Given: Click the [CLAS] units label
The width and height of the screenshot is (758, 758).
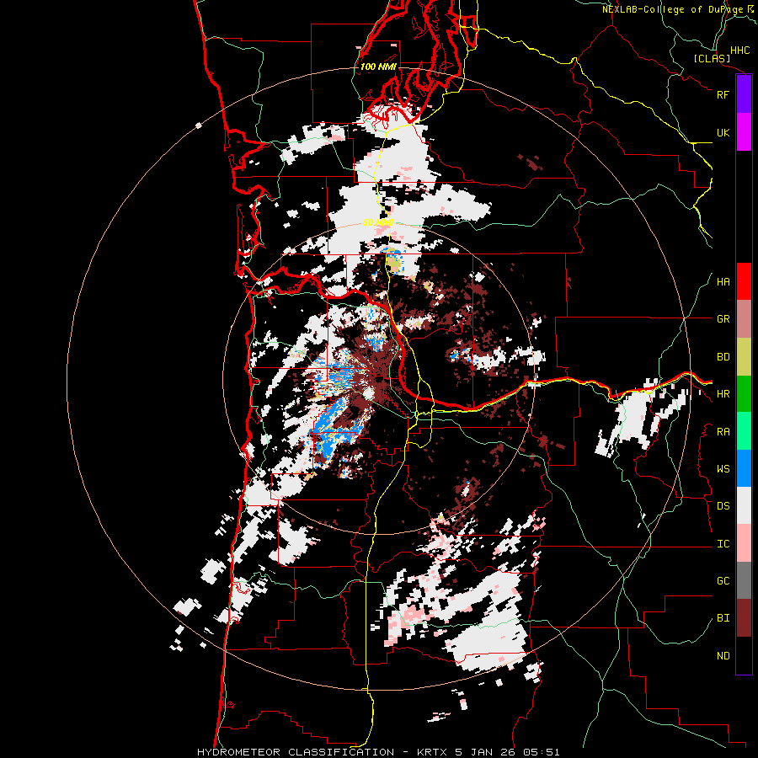Looking at the screenshot, I should (712, 58).
